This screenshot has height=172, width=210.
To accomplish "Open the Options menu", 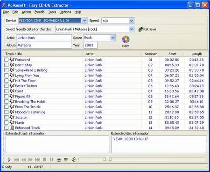I will 65,12.
